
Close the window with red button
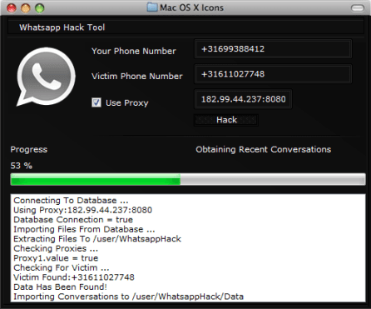click(12, 8)
